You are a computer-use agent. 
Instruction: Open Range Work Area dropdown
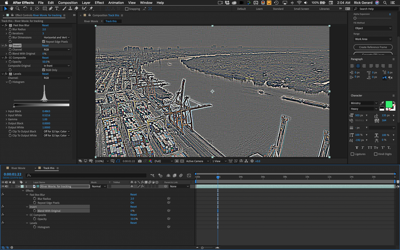click(373, 39)
